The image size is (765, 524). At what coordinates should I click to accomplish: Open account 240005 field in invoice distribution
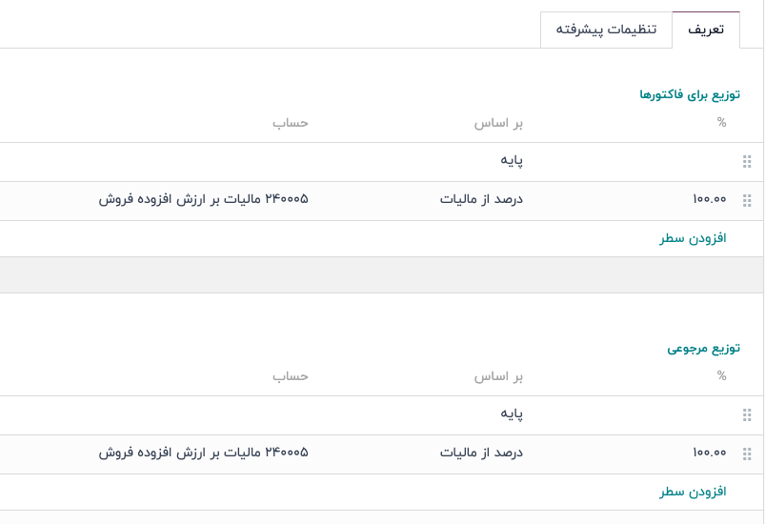pos(203,200)
